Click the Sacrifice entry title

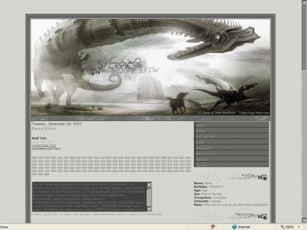click(x=43, y=128)
